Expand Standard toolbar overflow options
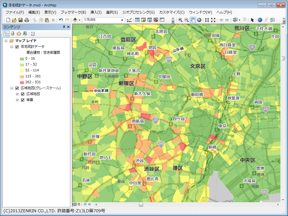 point(173,20)
